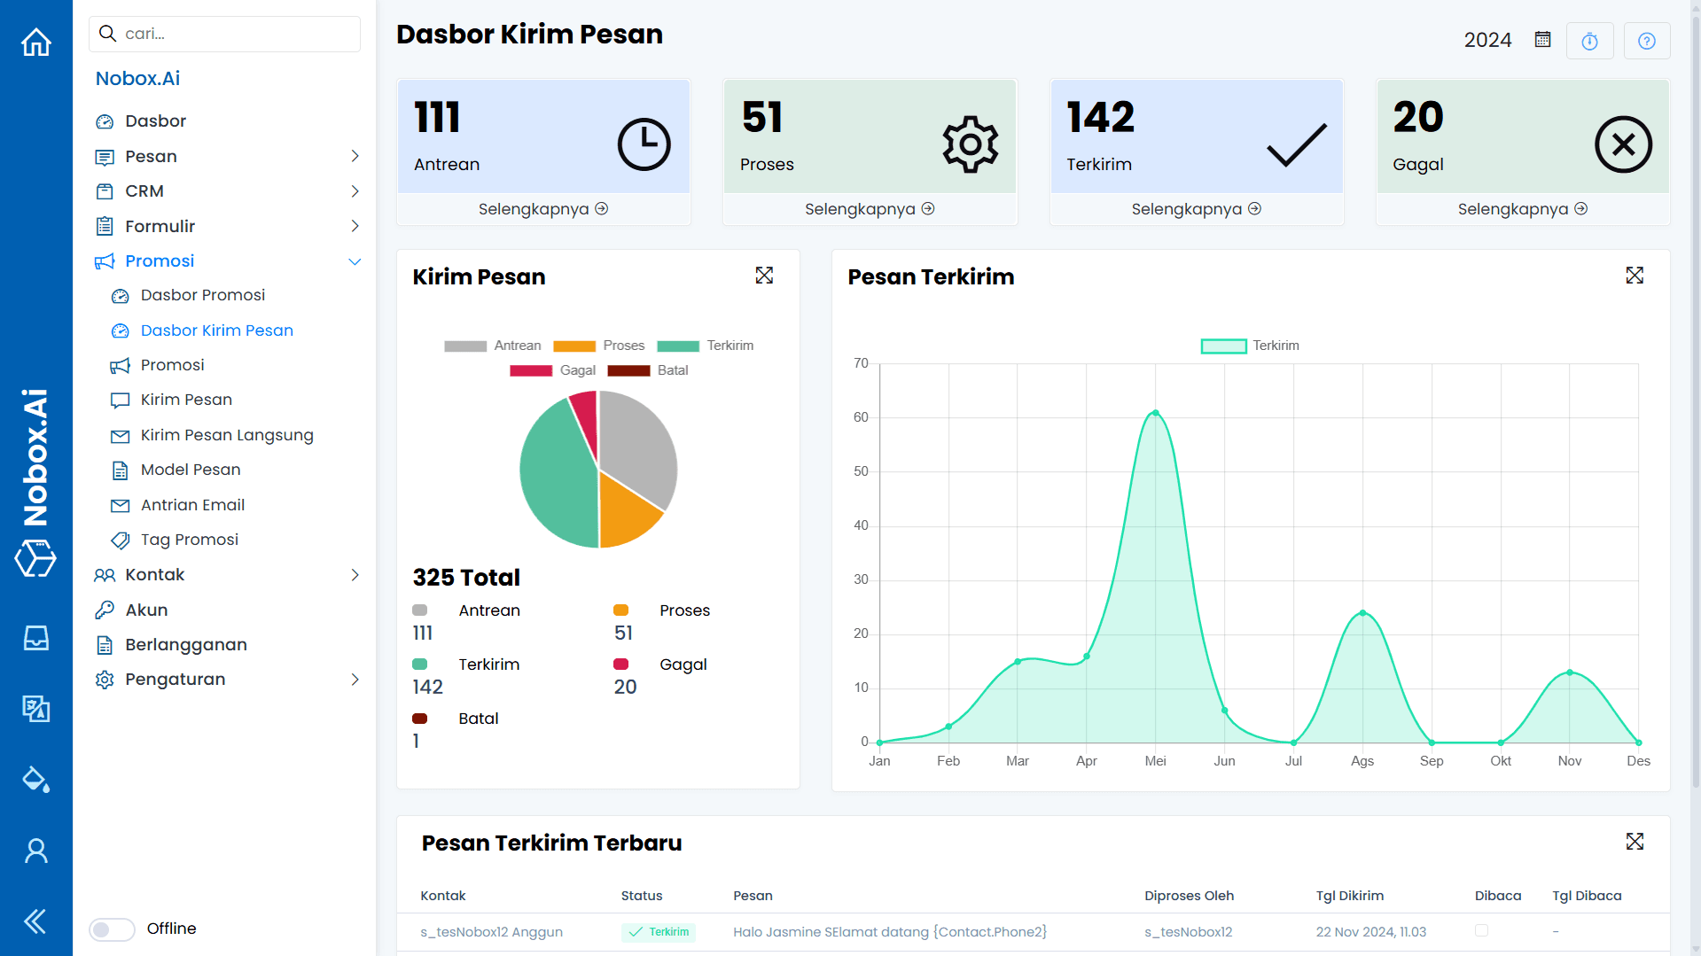Open the inbox tray icon in left rail
This screenshot has height=956, width=1701.
click(x=36, y=638)
